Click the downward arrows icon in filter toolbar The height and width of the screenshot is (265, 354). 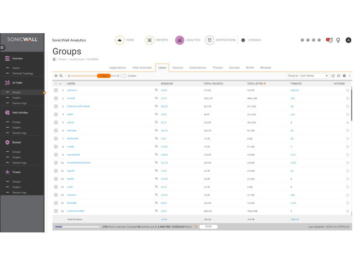[x=56, y=76]
